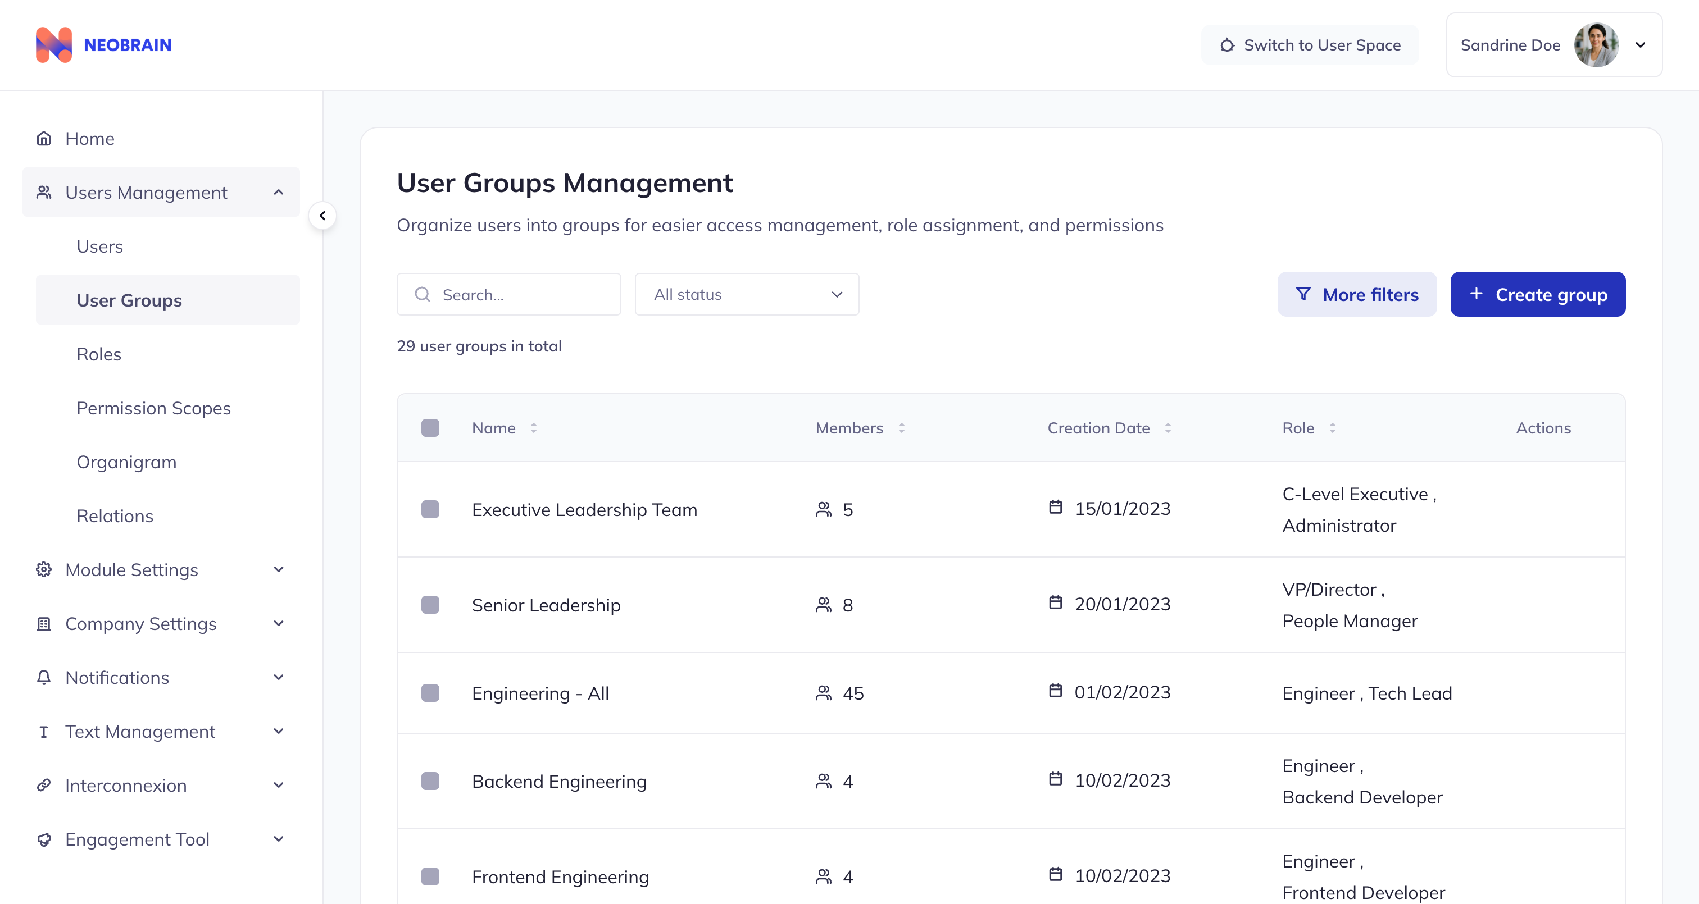Check the Senior Leadership row checkbox
Viewport: 1699px width, 904px height.
click(x=431, y=605)
